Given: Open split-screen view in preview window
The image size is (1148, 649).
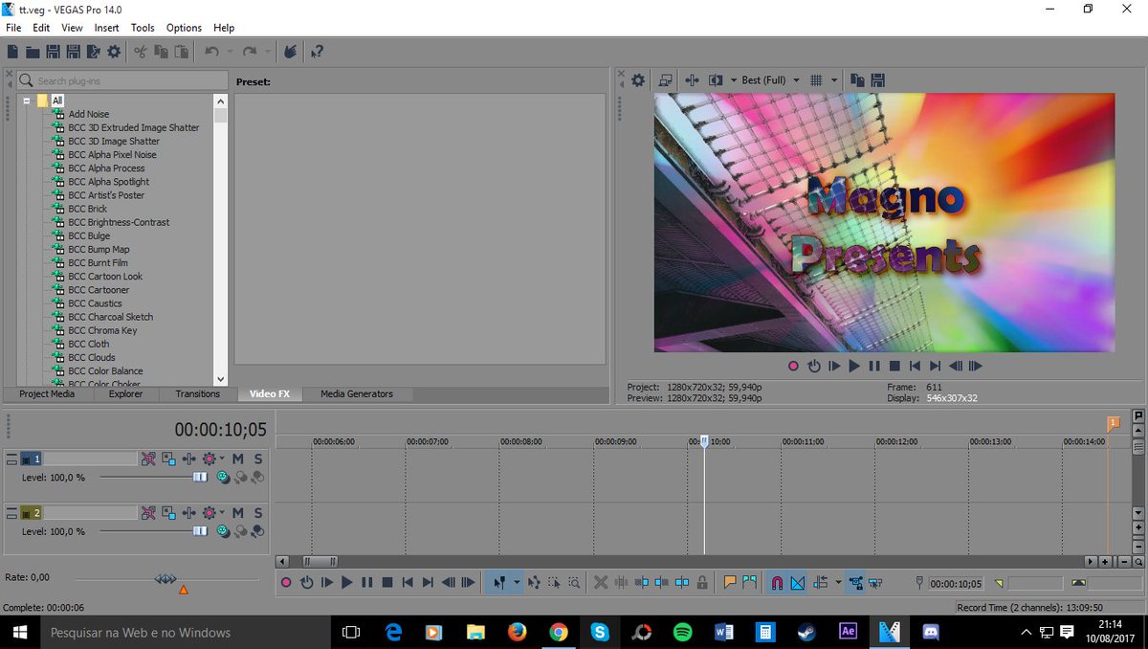Looking at the screenshot, I should 715,80.
